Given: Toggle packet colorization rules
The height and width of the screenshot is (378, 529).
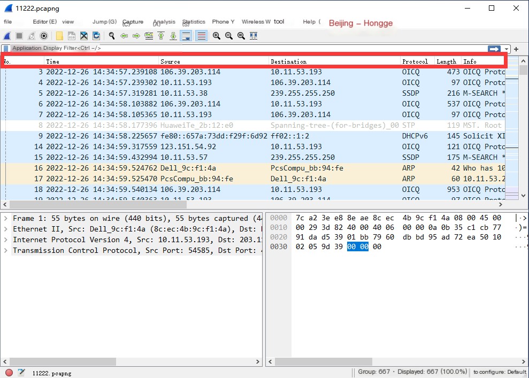Looking at the screenshot, I should [x=202, y=36].
